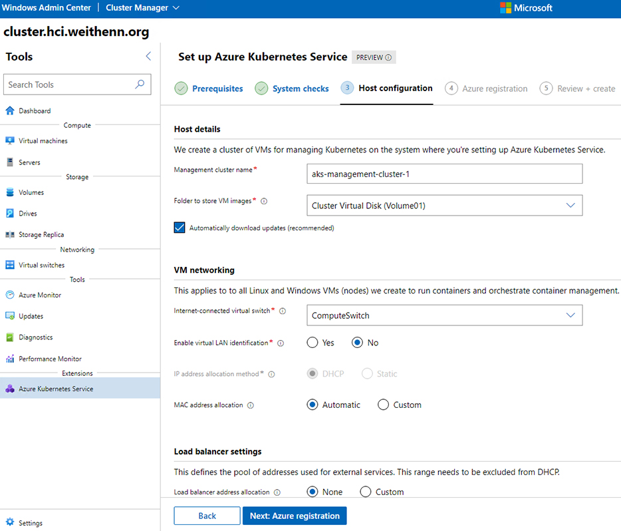Screen dimensions: 621x531
Task: Click the Storage Replica icon
Action: tap(10, 235)
